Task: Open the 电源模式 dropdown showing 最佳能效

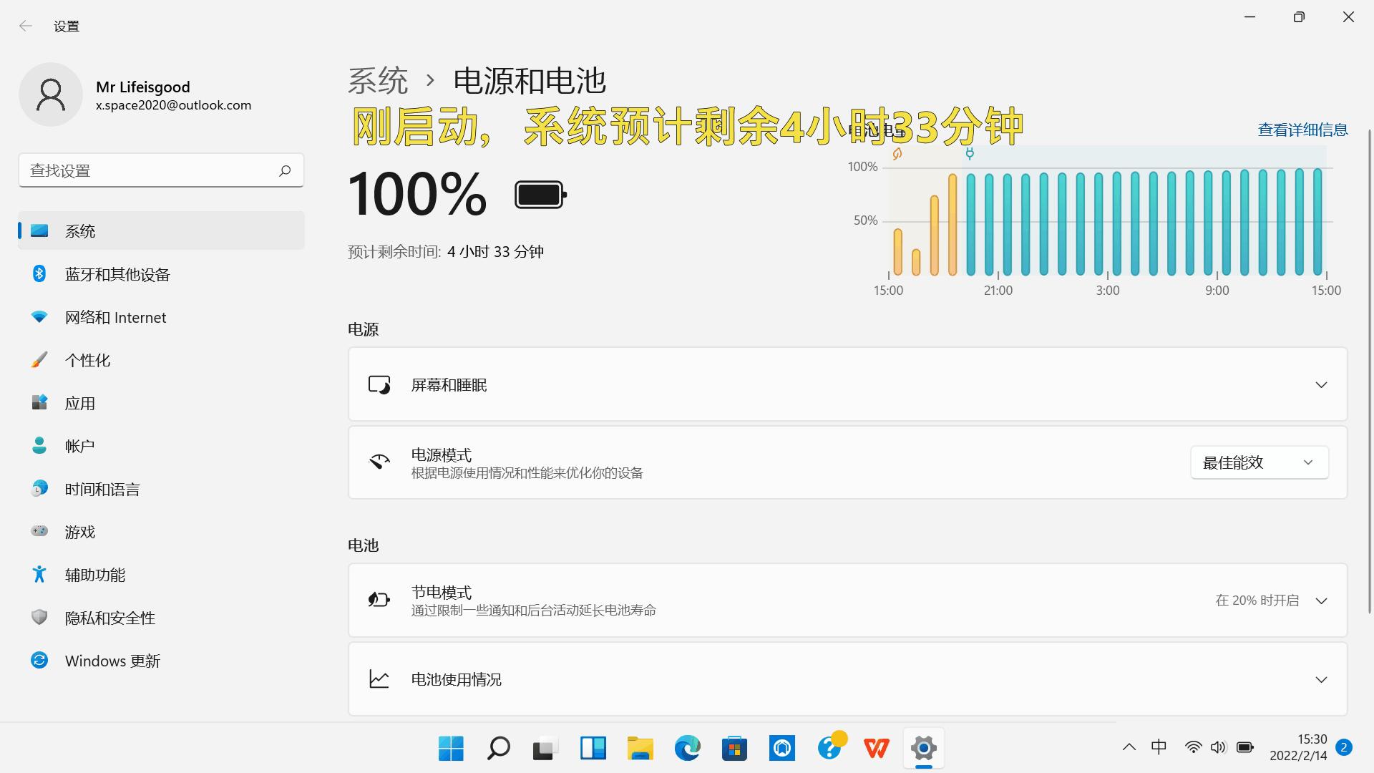Action: point(1259,462)
